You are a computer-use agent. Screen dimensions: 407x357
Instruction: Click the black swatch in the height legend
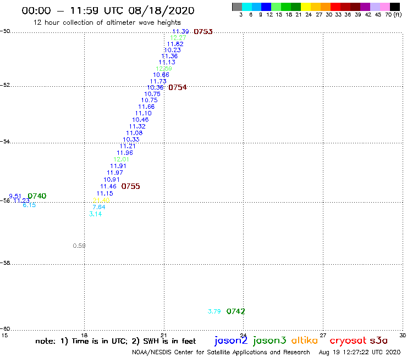point(395,7)
